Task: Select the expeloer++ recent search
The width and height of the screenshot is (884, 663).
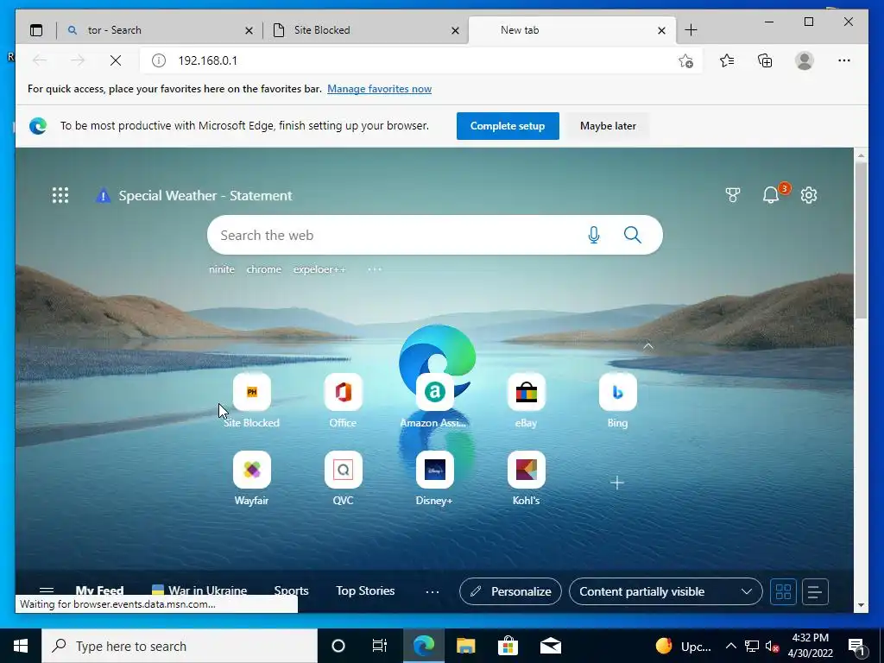Action: click(x=319, y=269)
